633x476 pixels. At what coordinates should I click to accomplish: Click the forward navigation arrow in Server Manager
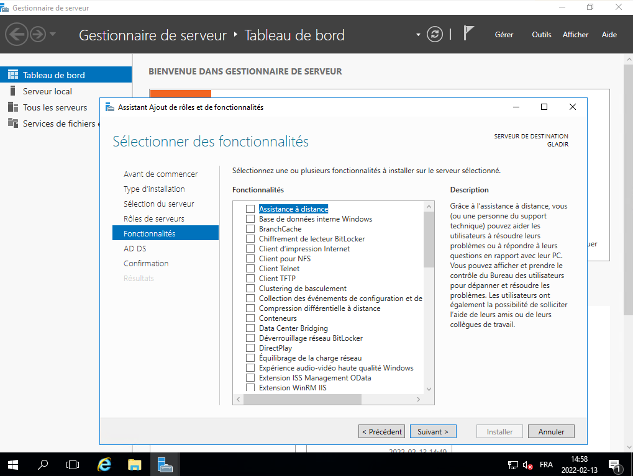(38, 35)
